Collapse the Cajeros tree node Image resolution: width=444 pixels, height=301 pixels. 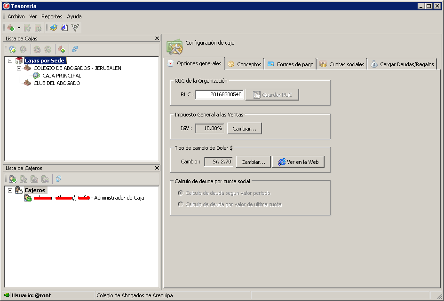pyautogui.click(x=10, y=190)
